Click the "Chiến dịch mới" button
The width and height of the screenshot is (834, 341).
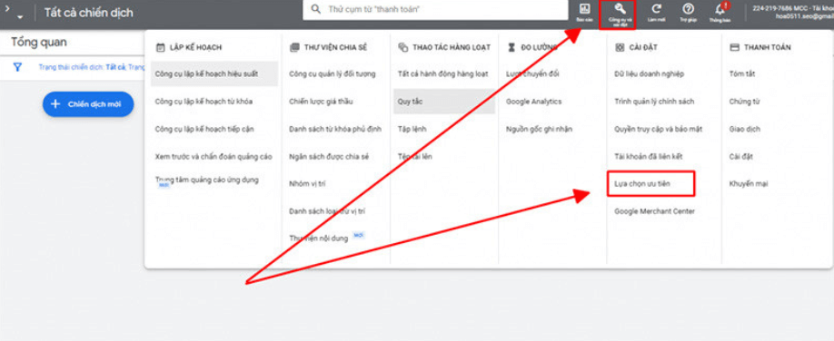88,104
